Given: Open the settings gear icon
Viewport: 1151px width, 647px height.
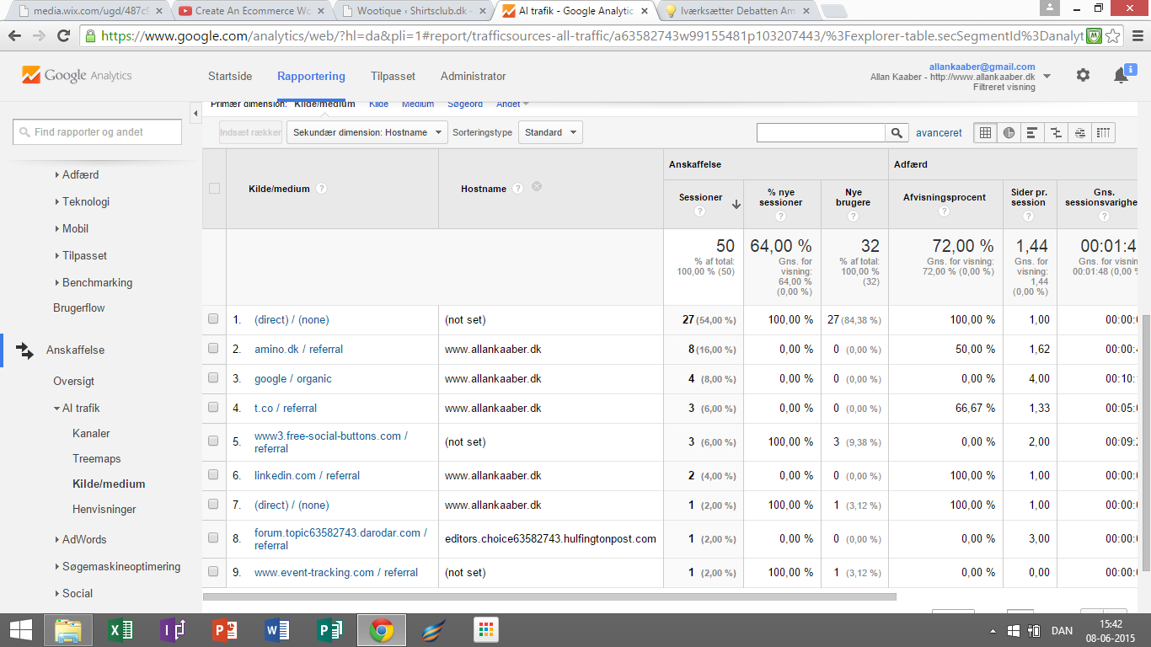Looking at the screenshot, I should (x=1083, y=75).
